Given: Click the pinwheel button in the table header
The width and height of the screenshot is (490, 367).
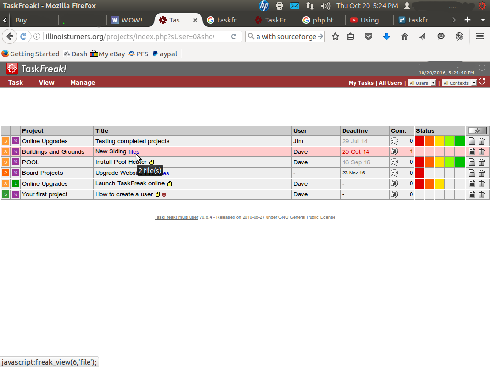Looking at the screenshot, I should click(477, 130).
